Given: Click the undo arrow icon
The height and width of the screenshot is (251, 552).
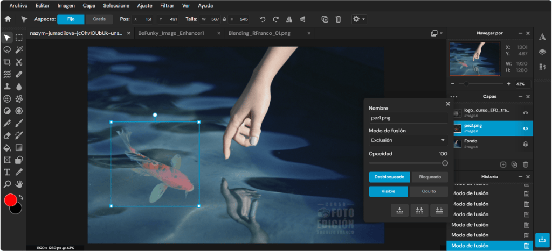Looking at the screenshot, I should [x=263, y=19].
